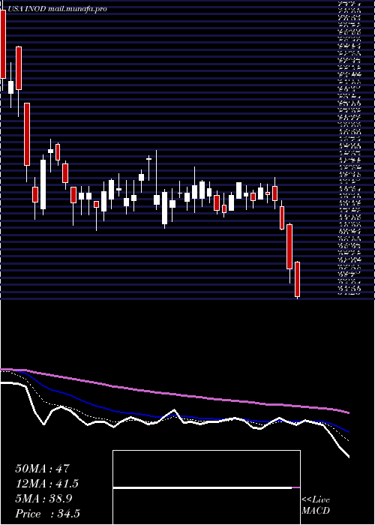Click the 'USA INOD mail.munafa.pro' chart title
The height and width of the screenshot is (525, 375).
[57, 9]
